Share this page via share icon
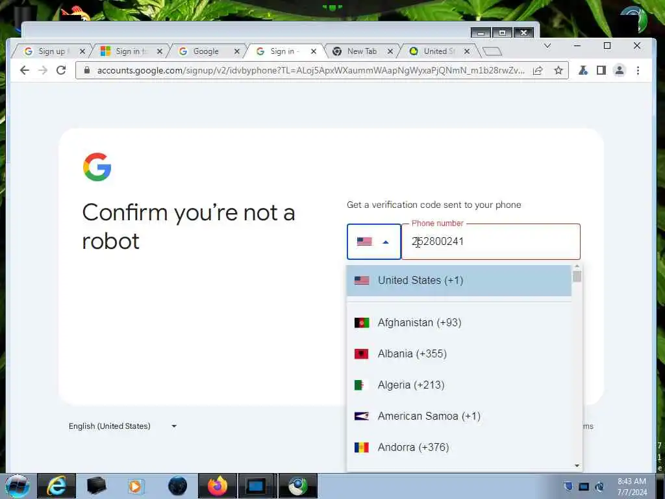This screenshot has width=665, height=499. (538, 70)
